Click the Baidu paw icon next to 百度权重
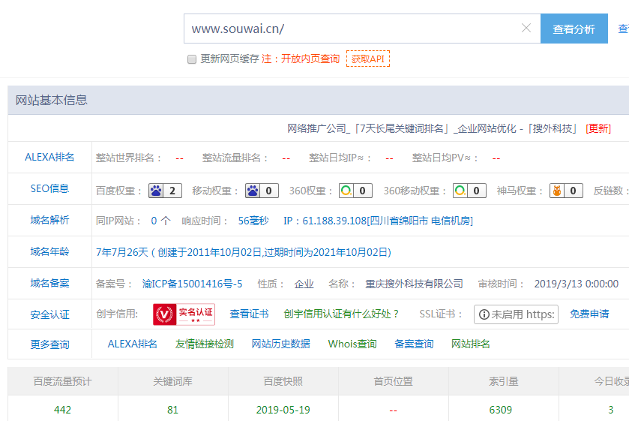This screenshot has height=421, width=629. pyautogui.click(x=156, y=191)
